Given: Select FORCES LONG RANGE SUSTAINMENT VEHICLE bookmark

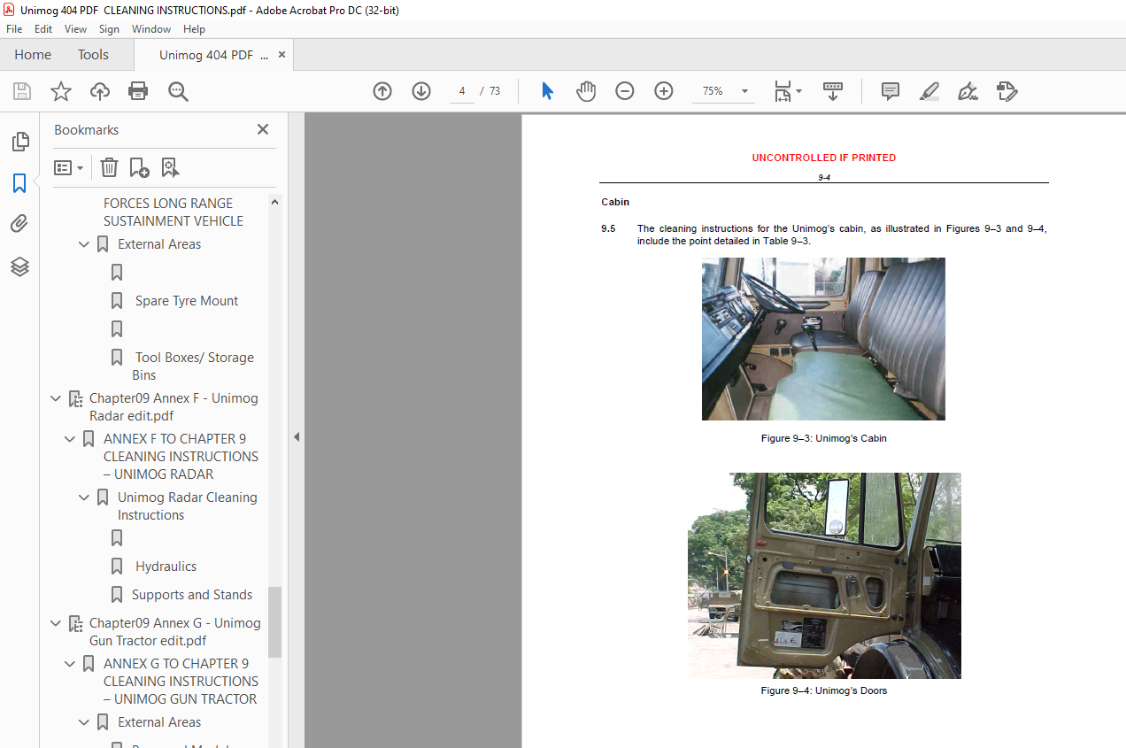Looking at the screenshot, I should coord(174,212).
